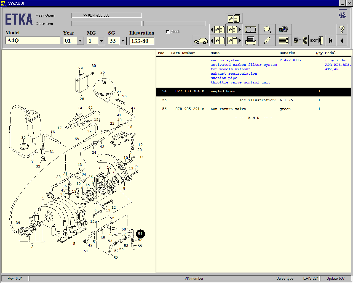
Task: Click VIN-number in status bar
Action: 194,278
